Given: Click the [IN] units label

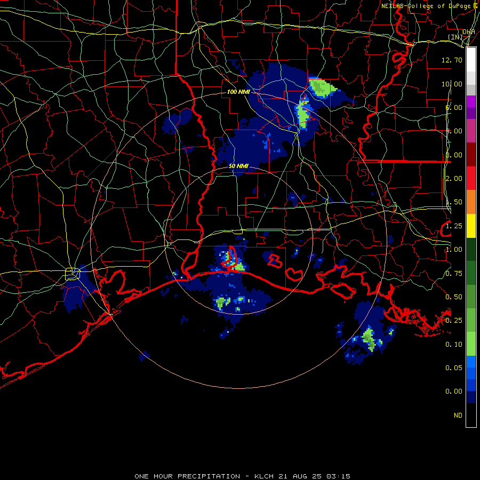Looking at the screenshot, I should pyautogui.click(x=455, y=37).
